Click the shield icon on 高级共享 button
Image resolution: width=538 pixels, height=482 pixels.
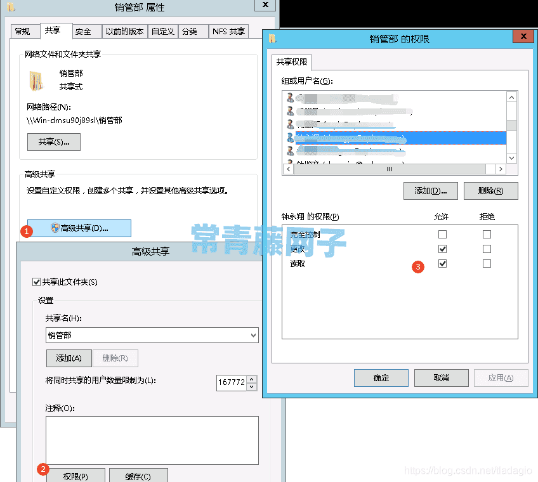(x=55, y=228)
